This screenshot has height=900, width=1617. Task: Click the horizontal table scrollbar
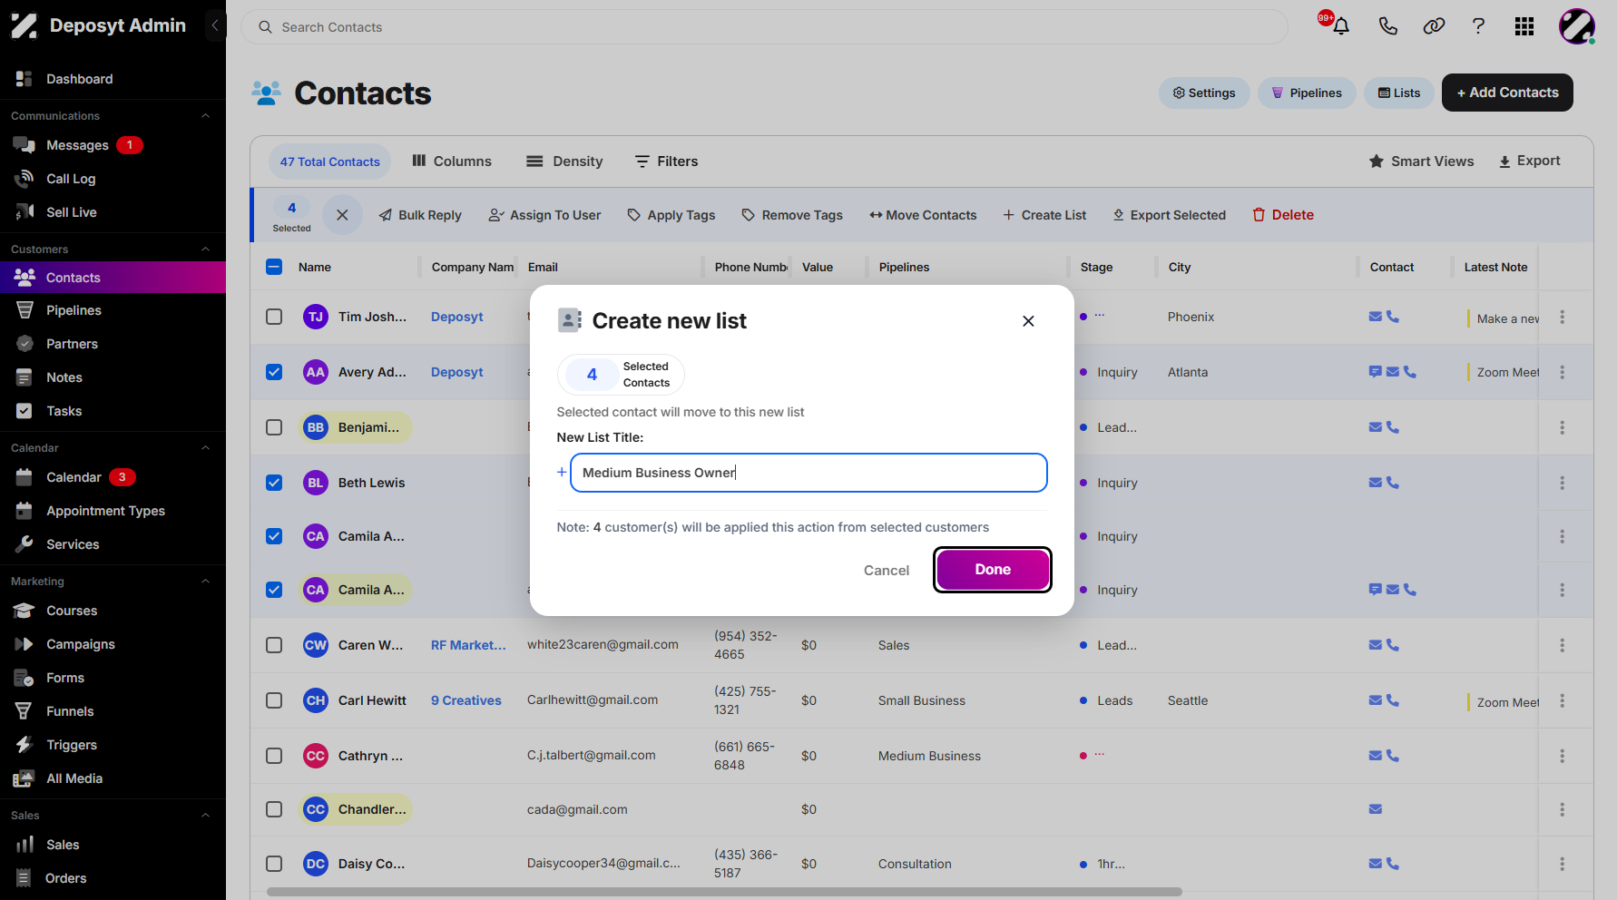[x=724, y=892]
